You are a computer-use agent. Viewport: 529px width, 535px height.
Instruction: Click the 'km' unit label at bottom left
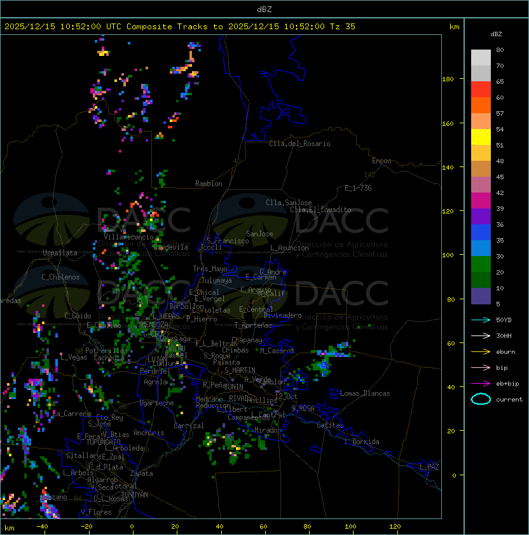(10, 528)
